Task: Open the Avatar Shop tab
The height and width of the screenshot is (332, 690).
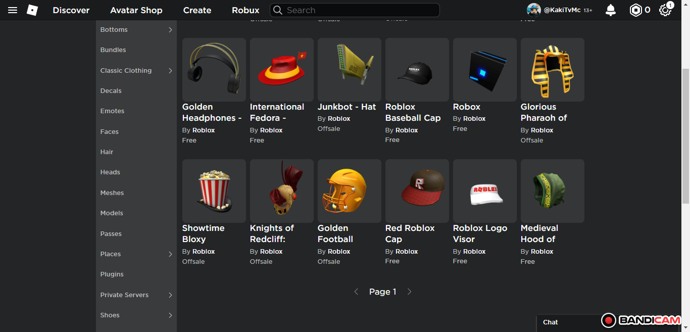Action: pos(136,10)
